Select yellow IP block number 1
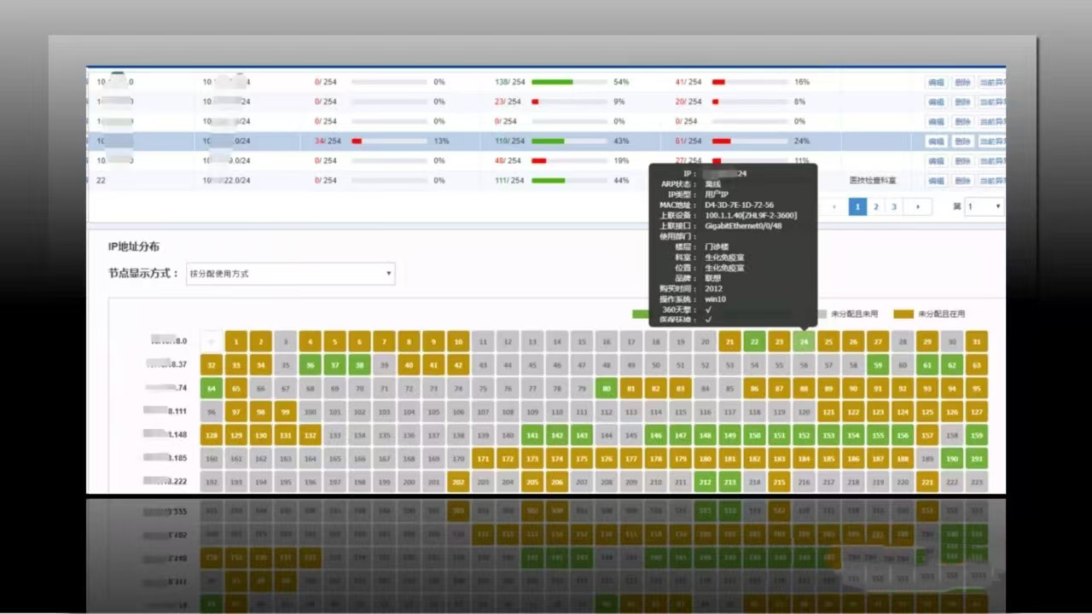 click(236, 342)
